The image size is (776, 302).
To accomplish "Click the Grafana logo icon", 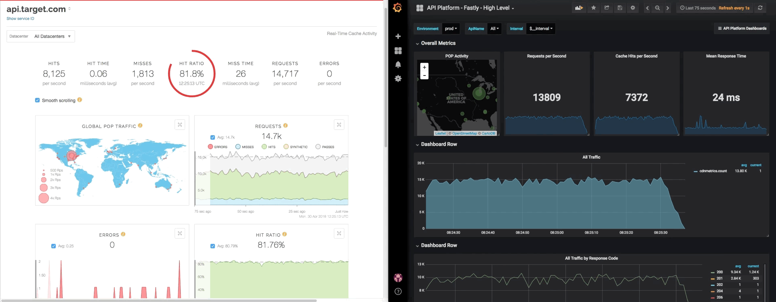I will (x=397, y=8).
